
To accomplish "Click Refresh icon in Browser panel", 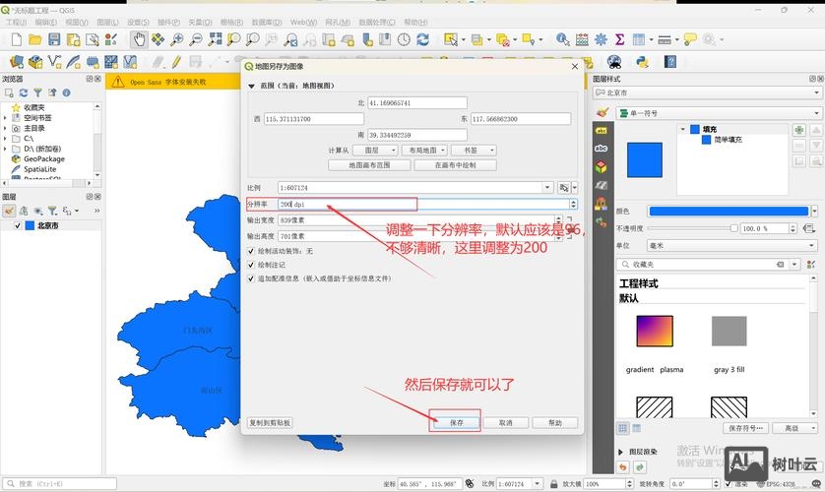I will 24,92.
